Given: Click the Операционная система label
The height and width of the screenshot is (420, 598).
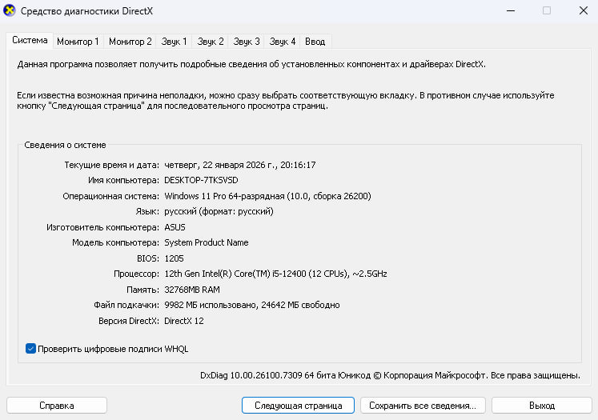Looking at the screenshot, I should pyautogui.click(x=111, y=196).
